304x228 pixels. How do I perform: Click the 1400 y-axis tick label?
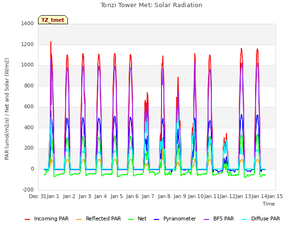28,23
